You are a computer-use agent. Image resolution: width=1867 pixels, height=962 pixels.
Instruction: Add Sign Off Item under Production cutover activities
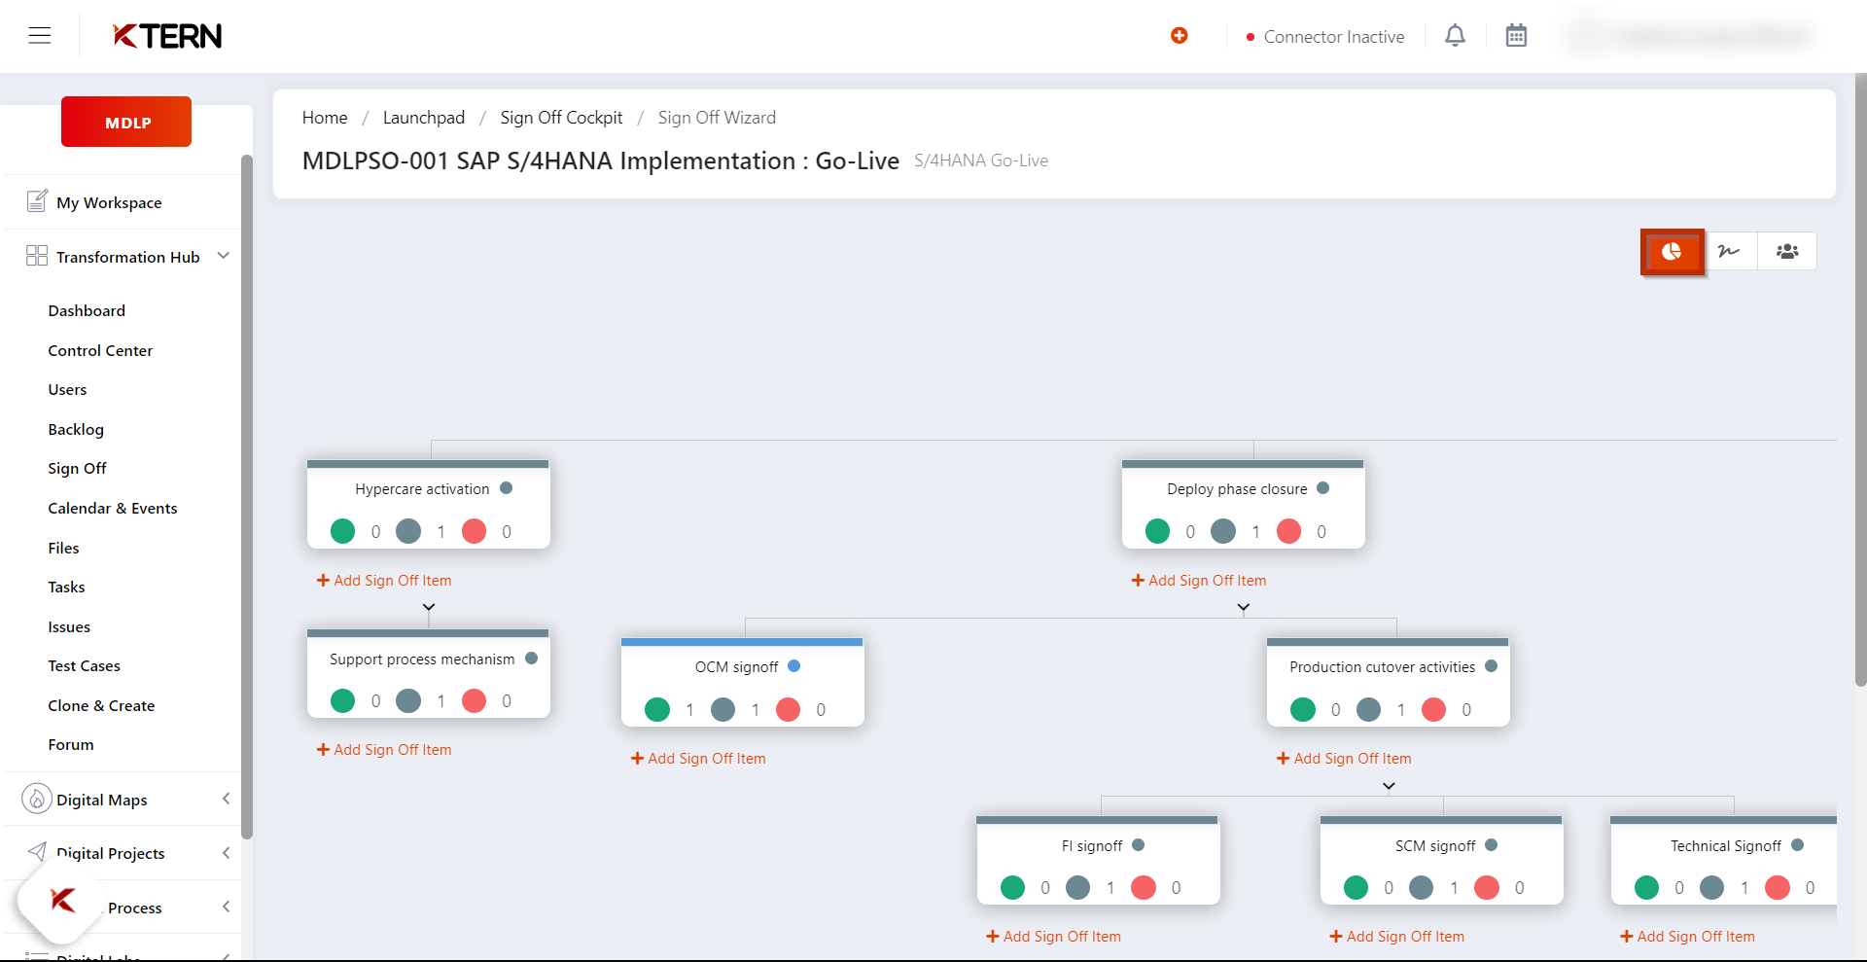click(x=1344, y=758)
